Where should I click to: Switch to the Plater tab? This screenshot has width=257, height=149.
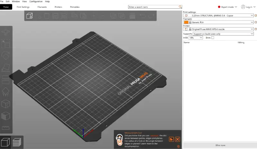[6, 7]
